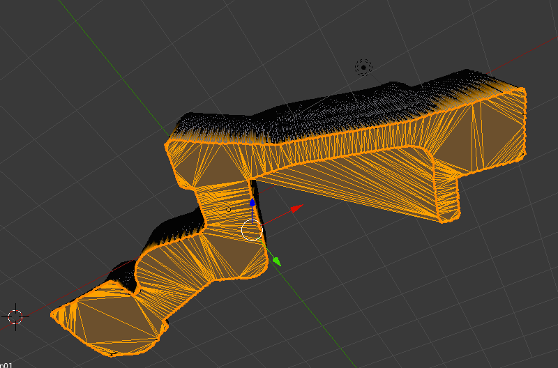
Task: Click the small origin dot on mesh
Action: coord(229,209)
